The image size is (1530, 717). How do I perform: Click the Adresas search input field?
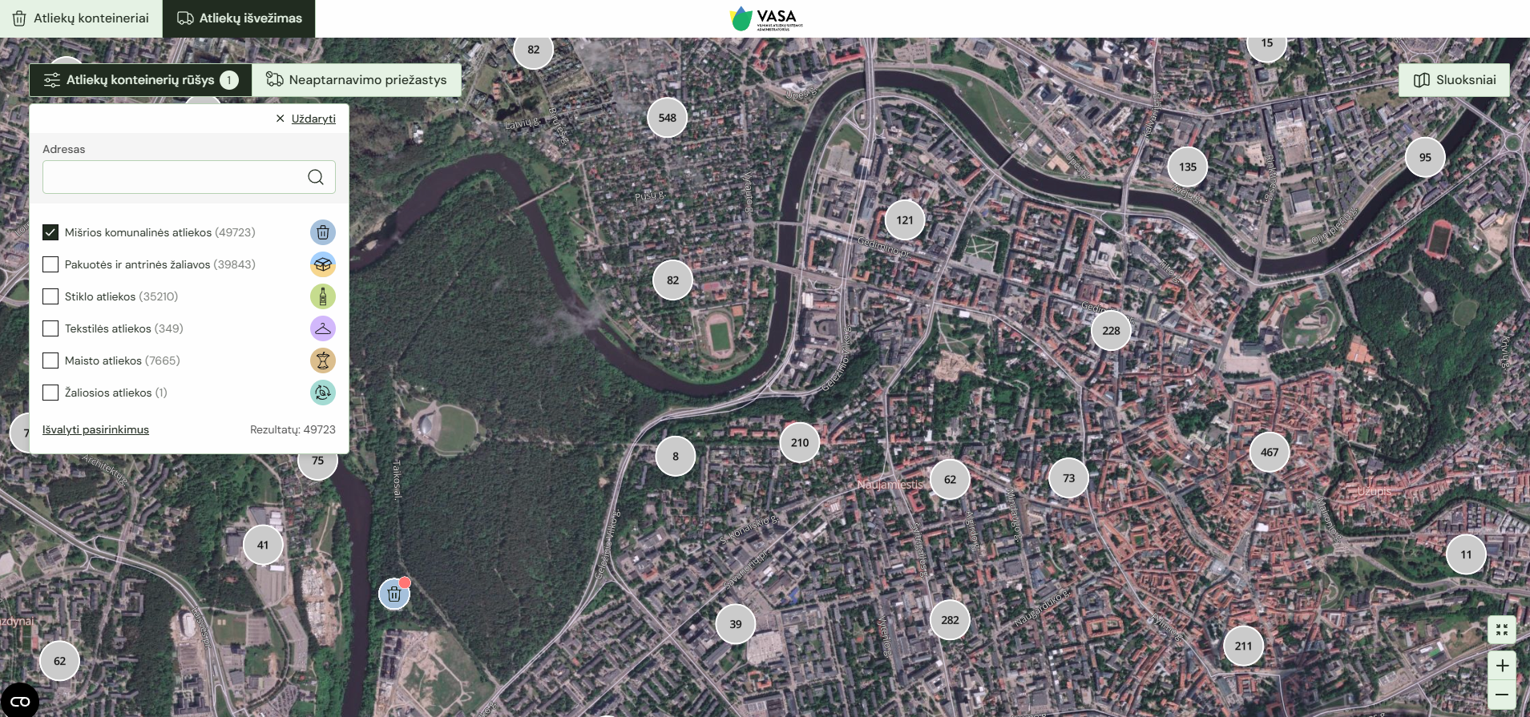pyautogui.click(x=172, y=177)
